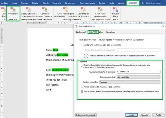
Task: Open the Diseño ribbon tab
Action: point(46,3)
